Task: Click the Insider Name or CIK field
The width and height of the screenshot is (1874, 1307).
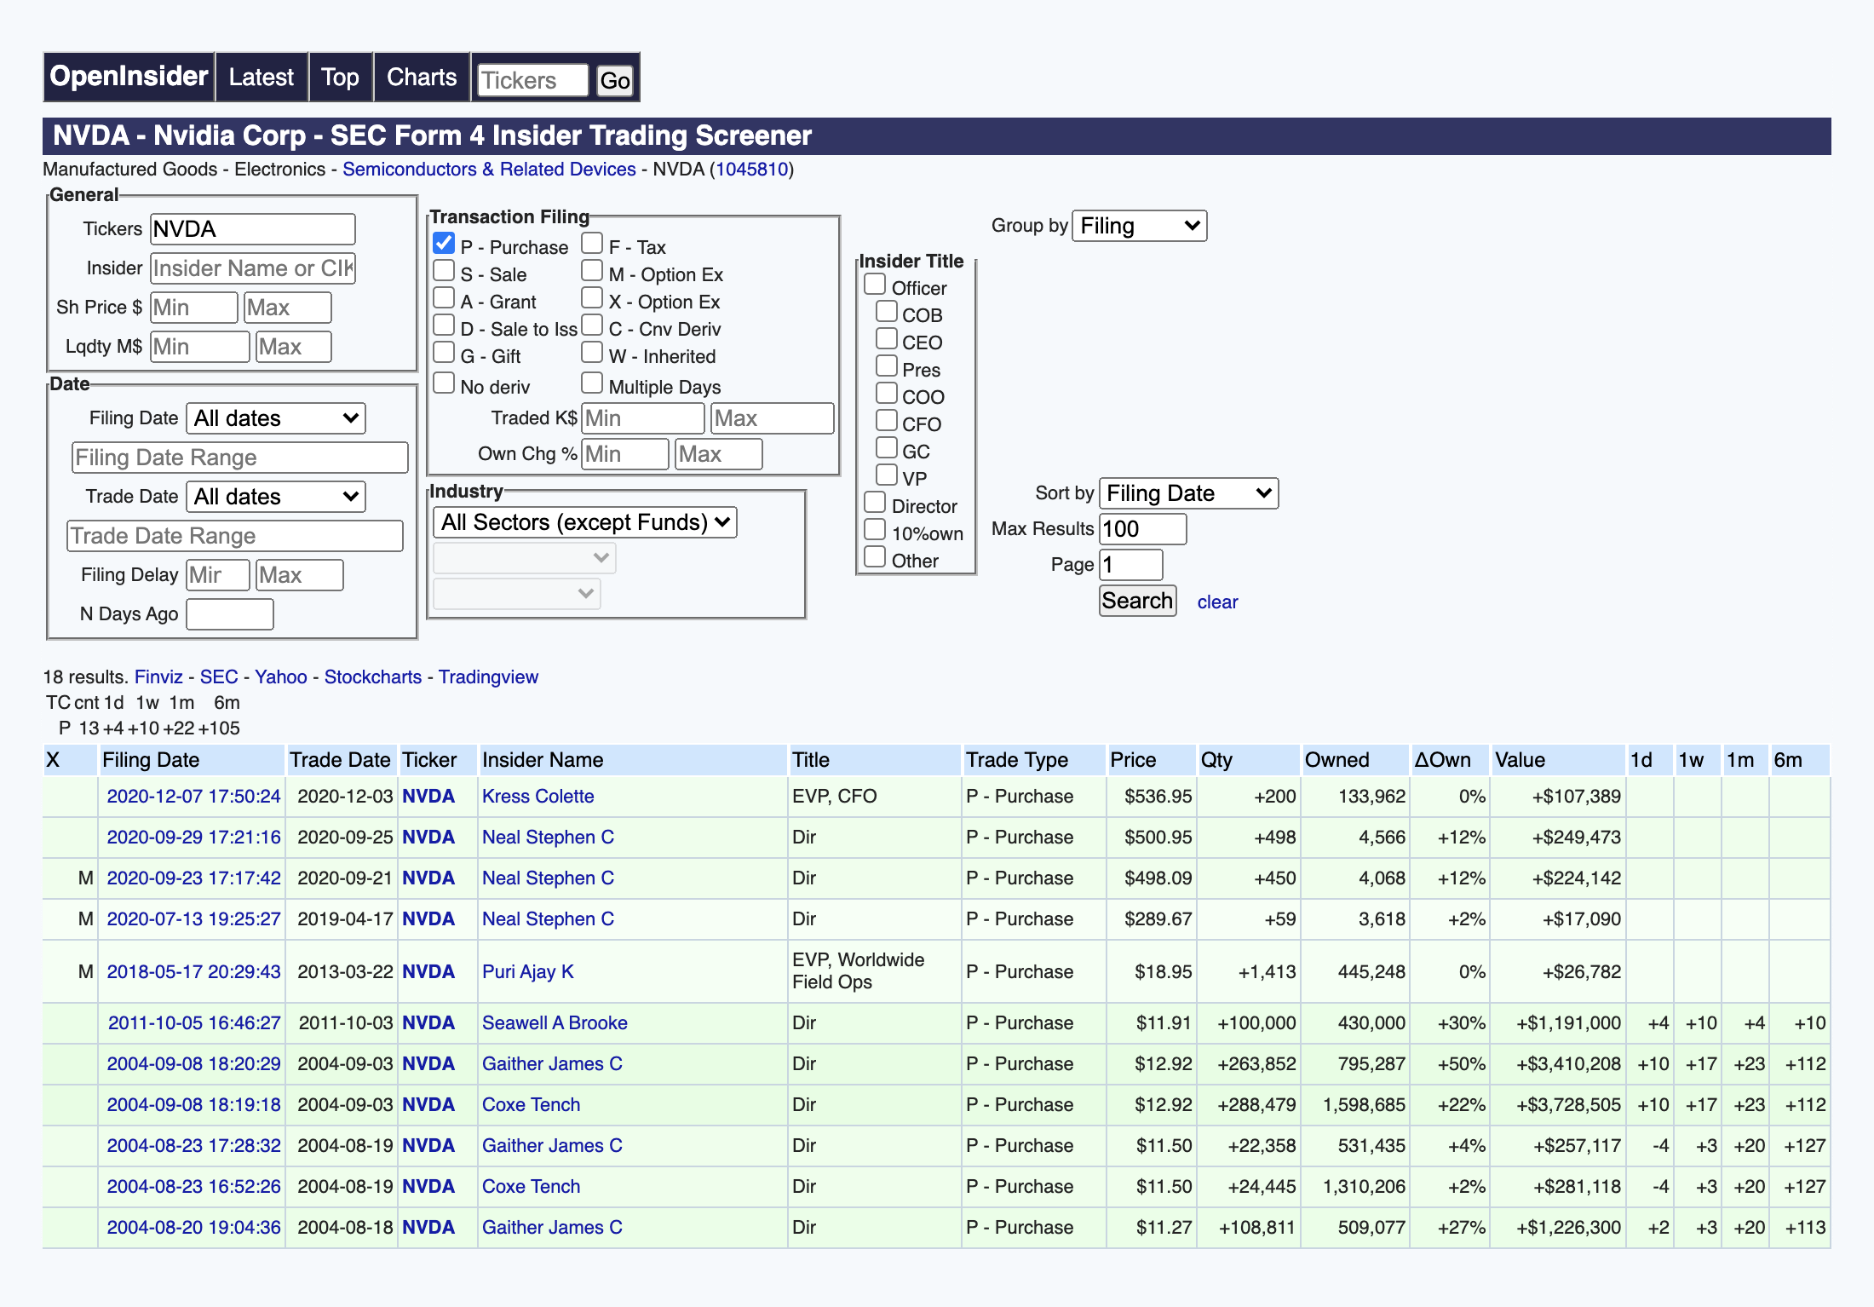Action: (253, 268)
